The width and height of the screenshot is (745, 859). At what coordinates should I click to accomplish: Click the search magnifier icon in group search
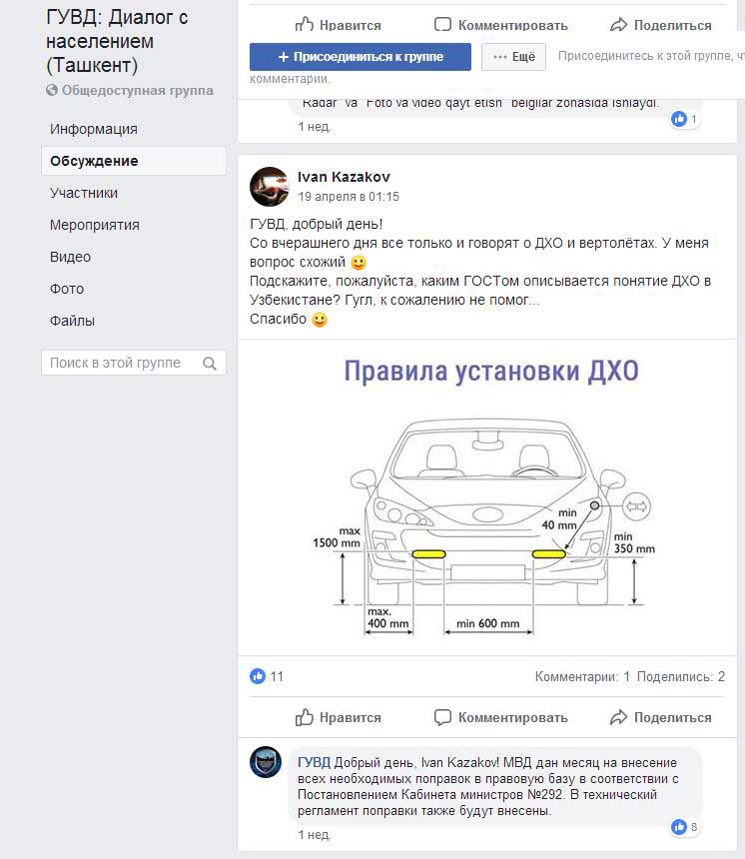[210, 364]
